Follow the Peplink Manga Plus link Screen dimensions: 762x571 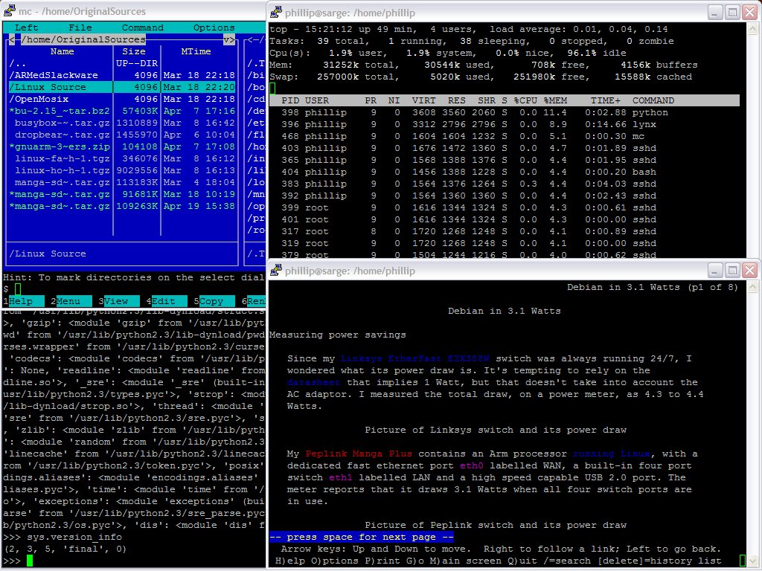coord(359,454)
